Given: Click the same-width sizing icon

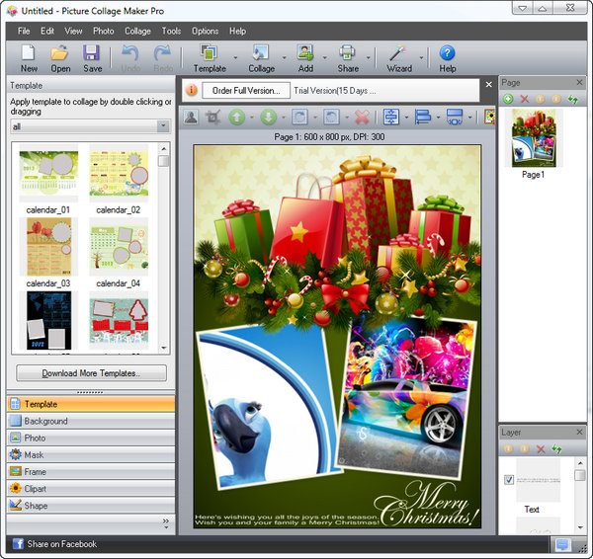Looking at the screenshot, I should pyautogui.click(x=455, y=117).
